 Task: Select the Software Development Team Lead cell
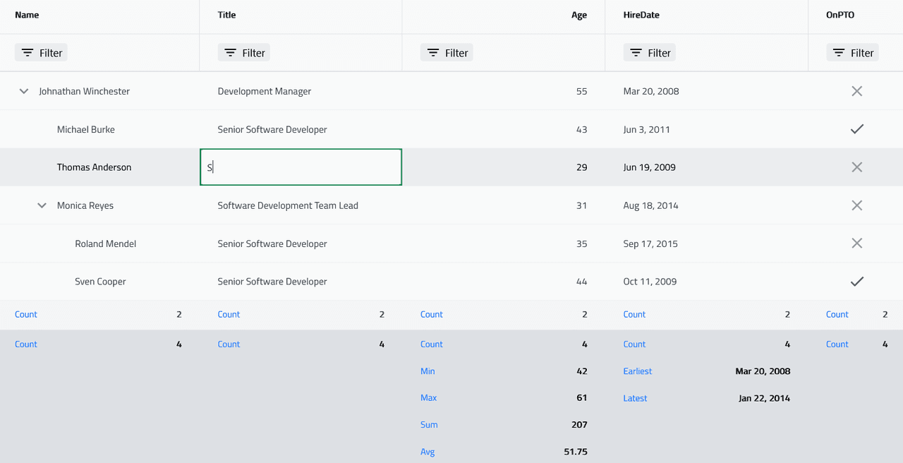(x=301, y=205)
